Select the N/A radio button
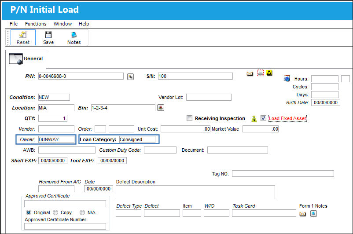 point(82,212)
